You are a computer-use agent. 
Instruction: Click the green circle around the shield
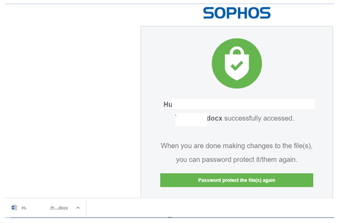click(216, 65)
